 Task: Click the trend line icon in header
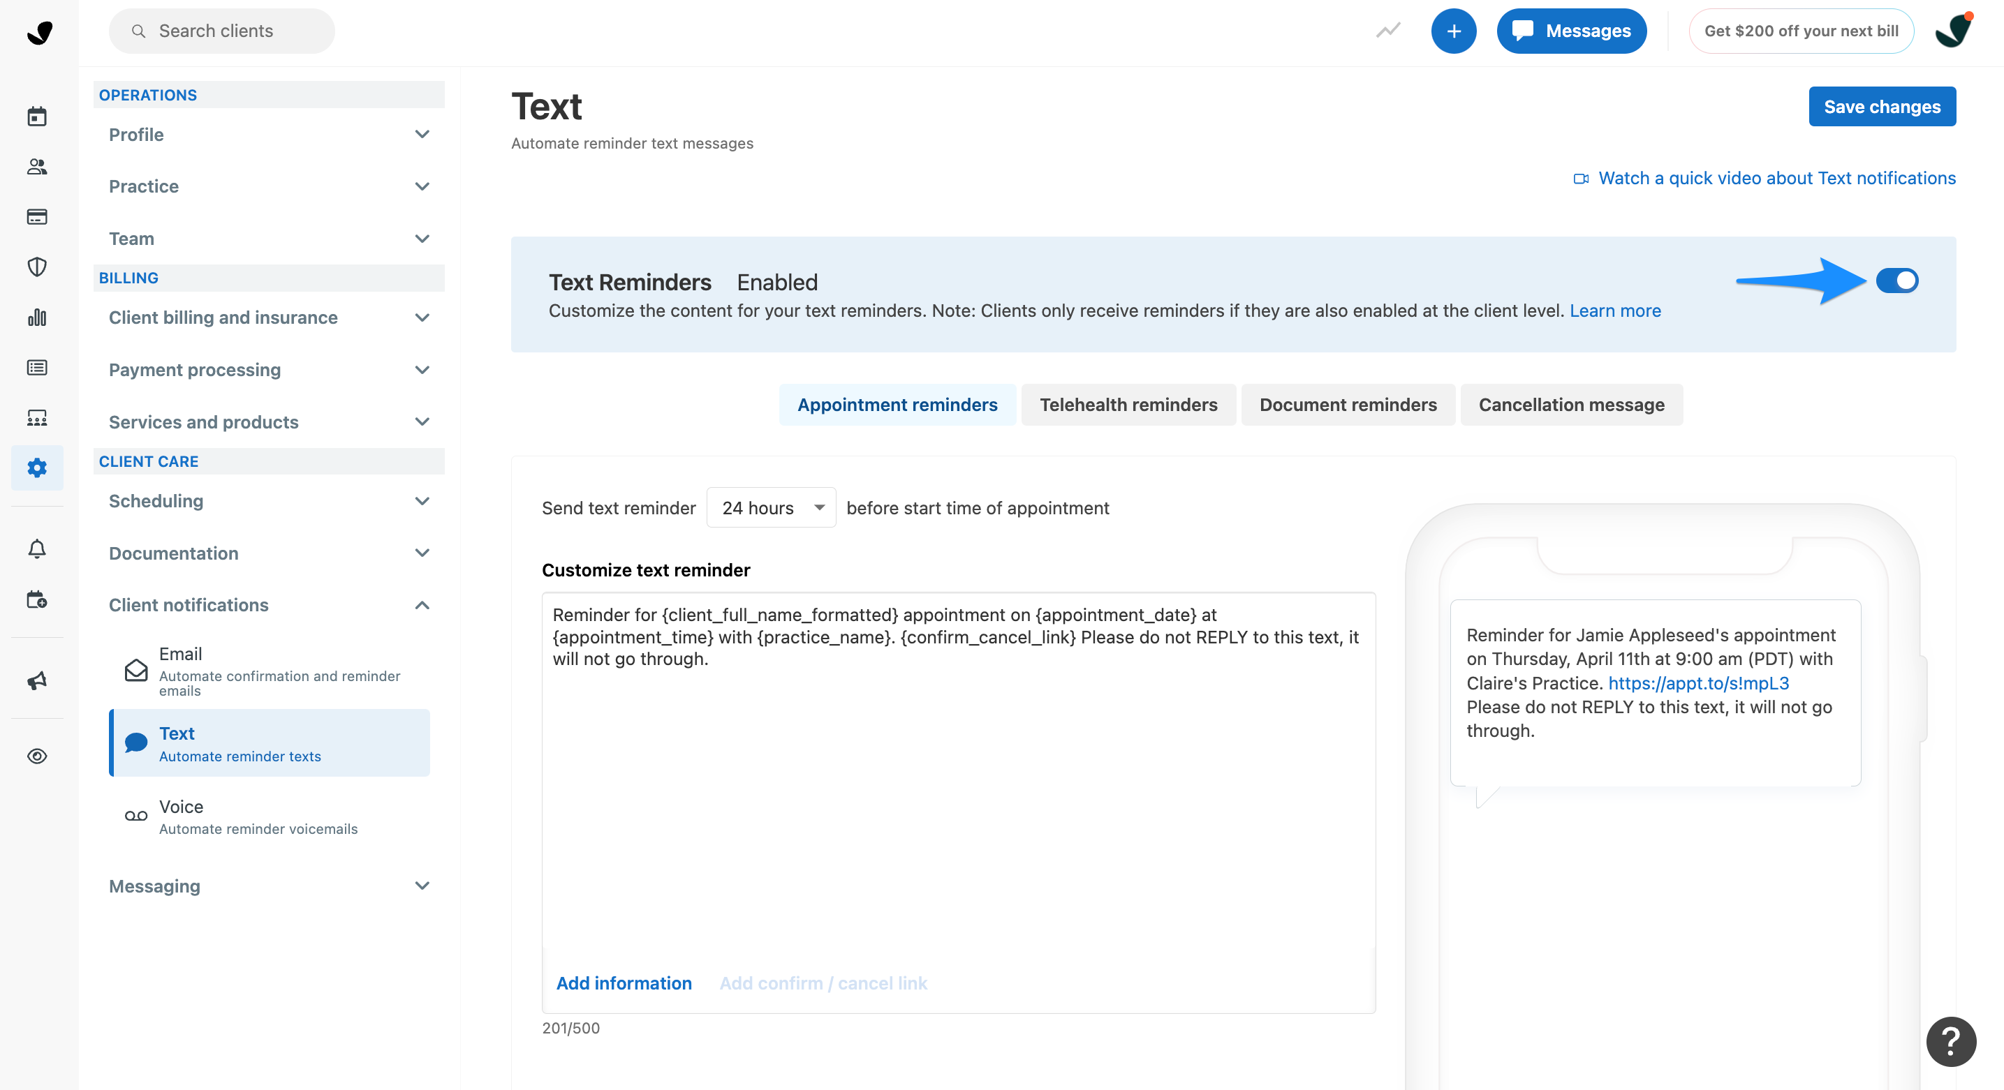(x=1388, y=30)
